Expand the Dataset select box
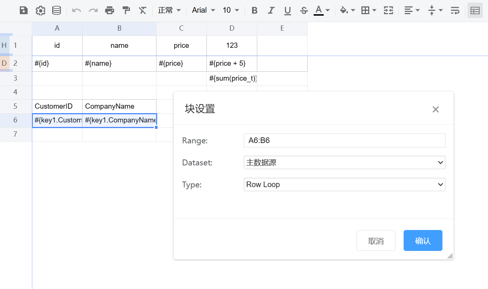The height and width of the screenshot is (289, 488). point(344,162)
